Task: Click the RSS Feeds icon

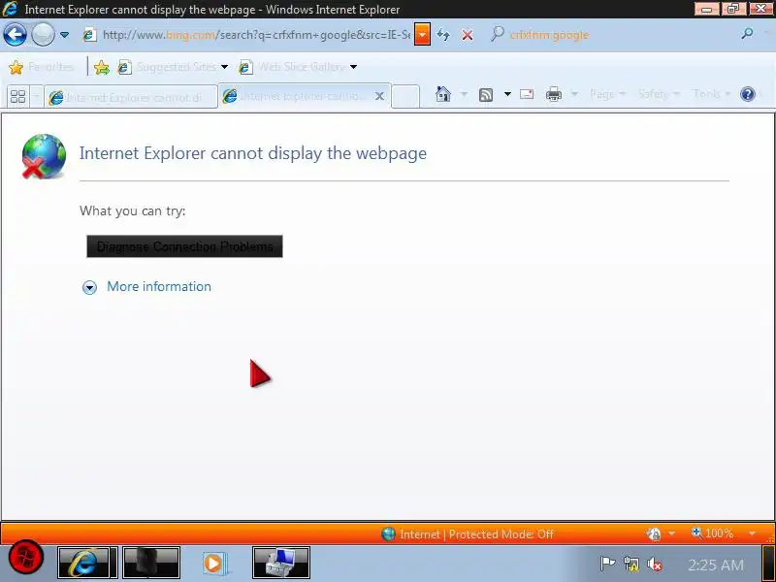Action: (x=486, y=94)
